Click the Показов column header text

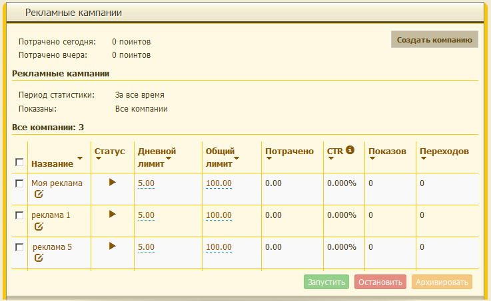pos(387,151)
